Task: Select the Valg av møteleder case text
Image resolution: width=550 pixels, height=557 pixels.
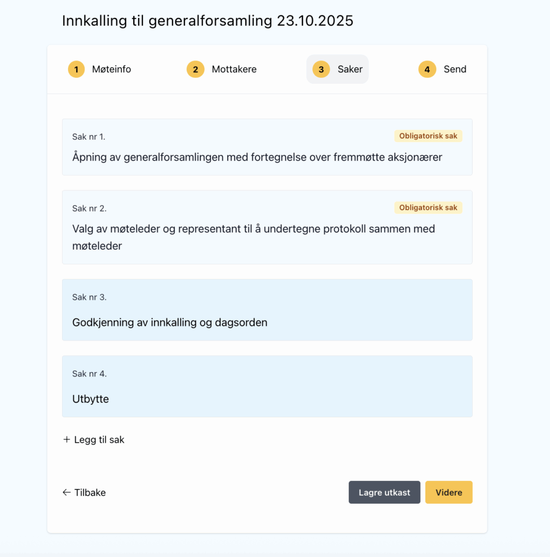Action: (x=254, y=237)
